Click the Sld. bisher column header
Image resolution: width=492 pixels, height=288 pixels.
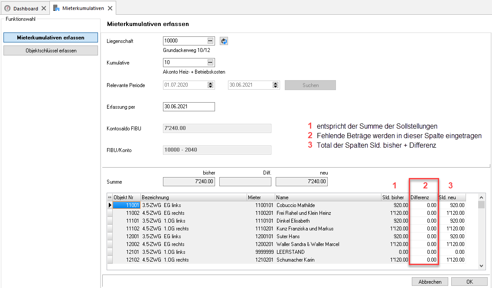[x=395, y=197]
